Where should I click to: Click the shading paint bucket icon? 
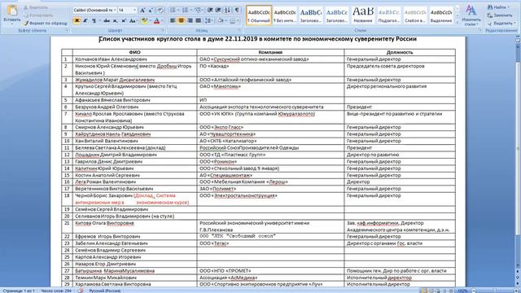coord(220,20)
